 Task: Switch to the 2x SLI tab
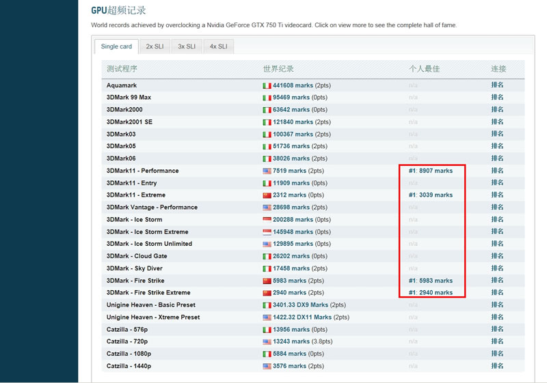point(155,46)
